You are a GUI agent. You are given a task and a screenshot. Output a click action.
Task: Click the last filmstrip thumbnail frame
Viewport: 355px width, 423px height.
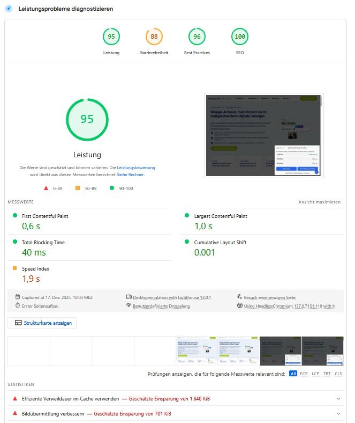[x=322, y=351]
